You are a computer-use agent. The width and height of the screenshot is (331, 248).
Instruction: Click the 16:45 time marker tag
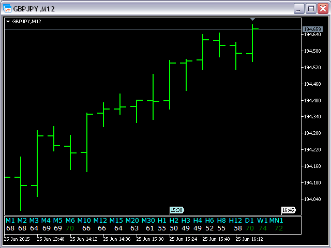[289, 210]
